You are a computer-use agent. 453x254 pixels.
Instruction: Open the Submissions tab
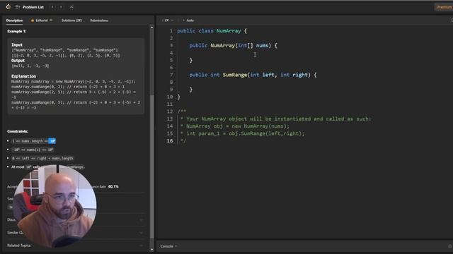click(x=99, y=20)
